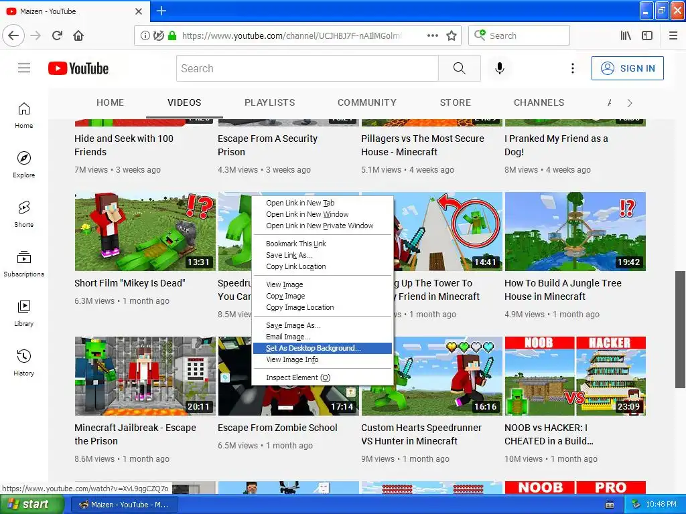686x514 pixels.
Task: Click the Windows start button
Action: pos(32,505)
